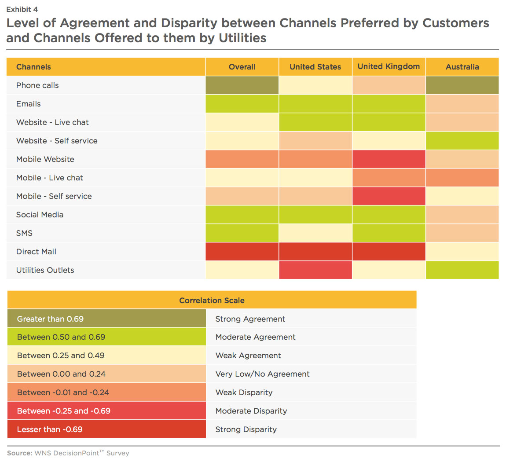Click the SMS United States pale yellow cell
This screenshot has width=506, height=462.
pyautogui.click(x=315, y=233)
